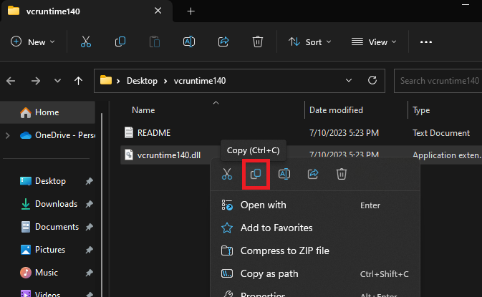This screenshot has width=482, height=297.
Task: Open the View layout dropdown
Action: pyautogui.click(x=372, y=42)
